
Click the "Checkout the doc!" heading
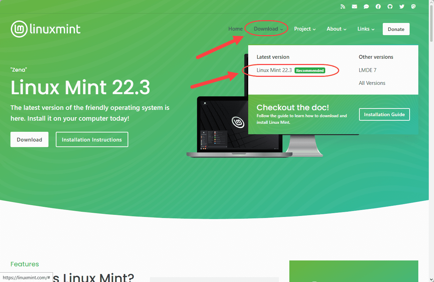click(x=293, y=107)
